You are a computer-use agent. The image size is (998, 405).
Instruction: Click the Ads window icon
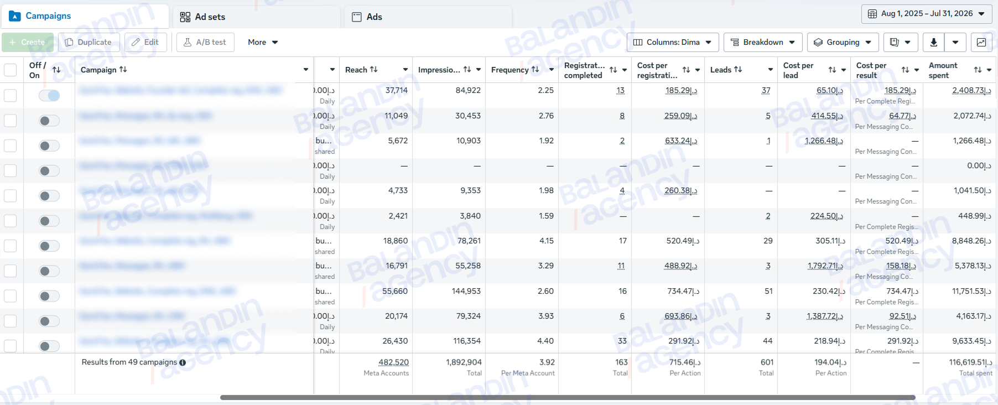point(357,17)
